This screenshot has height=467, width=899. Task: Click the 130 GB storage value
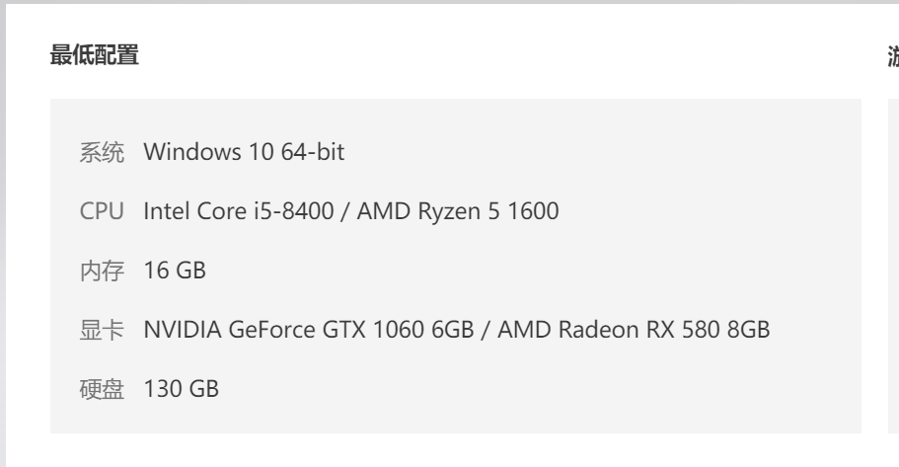(x=181, y=389)
